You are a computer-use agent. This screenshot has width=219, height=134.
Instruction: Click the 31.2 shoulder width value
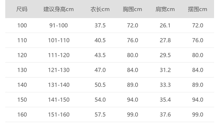[165, 70]
